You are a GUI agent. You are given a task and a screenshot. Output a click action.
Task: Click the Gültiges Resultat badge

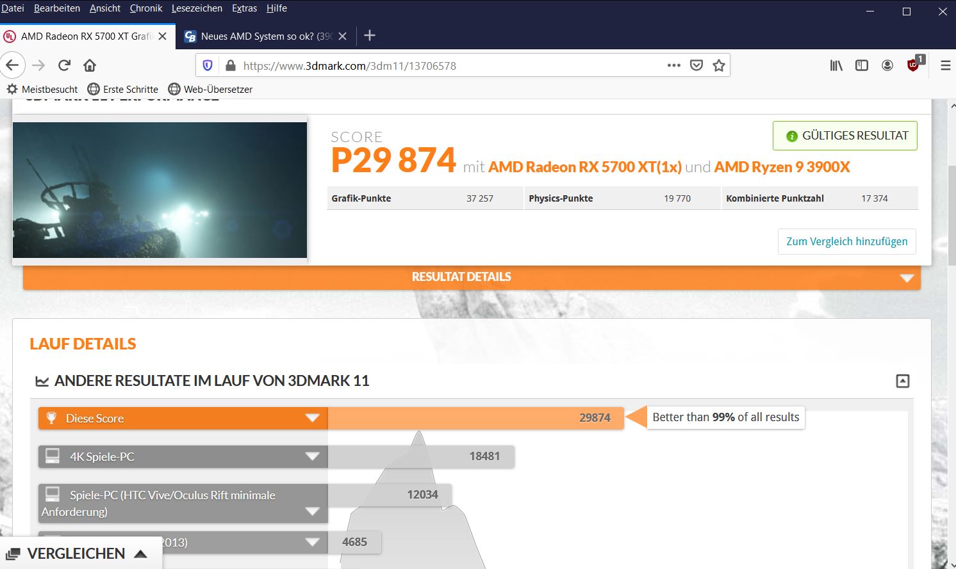[x=845, y=136]
